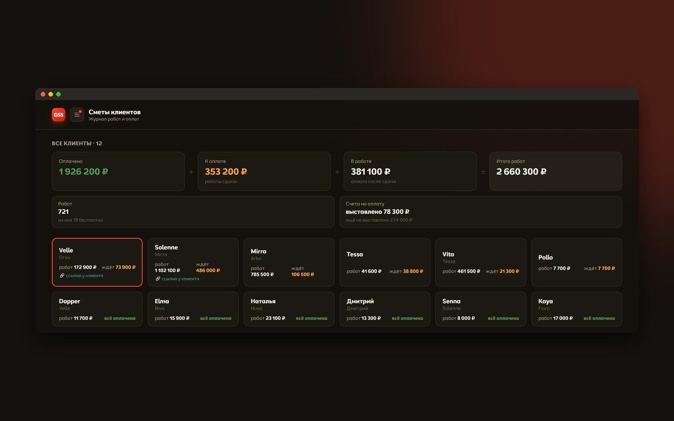Click the "Работ 721" stats panel
The width and height of the screenshot is (674, 421).
[193, 212]
